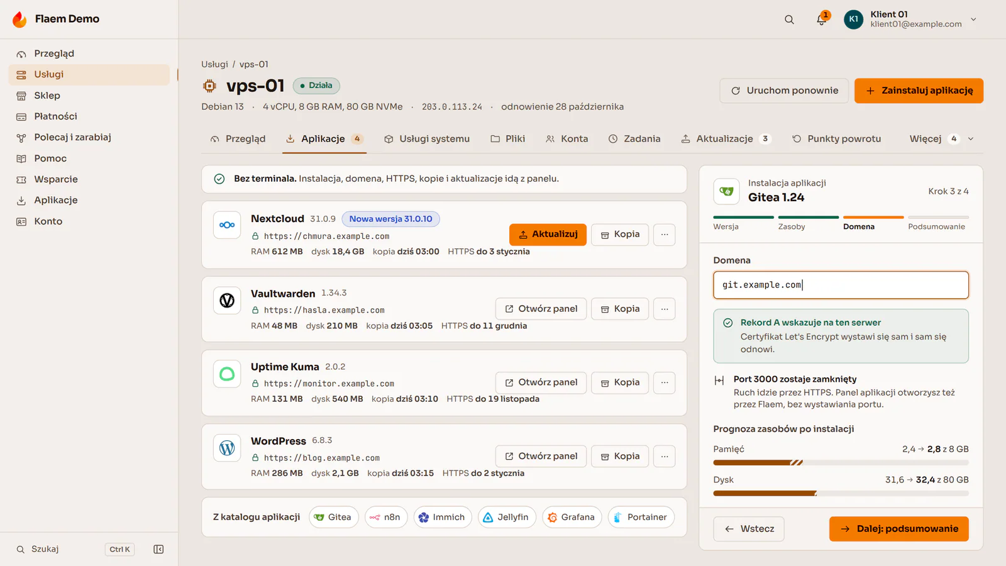Collapse the sidebar panel icon
This screenshot has height=566, width=1006.
(x=158, y=549)
